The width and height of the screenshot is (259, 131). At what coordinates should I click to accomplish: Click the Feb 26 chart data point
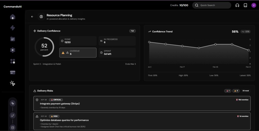[215, 44]
